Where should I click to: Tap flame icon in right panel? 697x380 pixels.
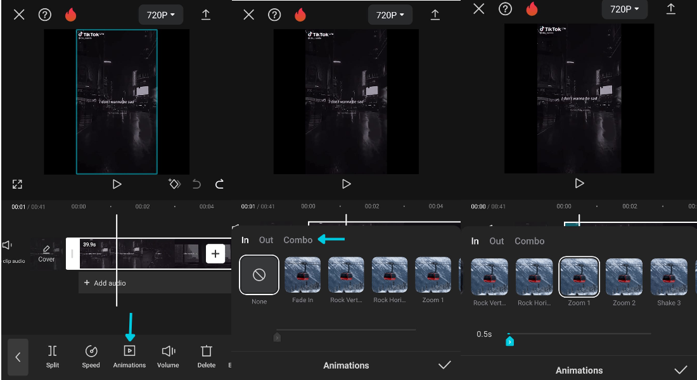point(532,9)
